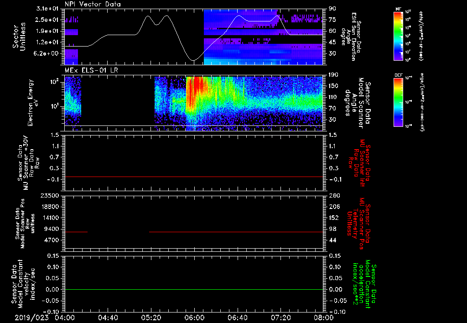Click the "cnts/(cm**2-sr-sec)" units label
The width and height of the screenshot is (467, 323).
tap(421, 36)
